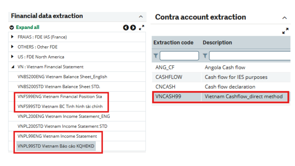Viewport: 295px width, 166px height.
Task: Click the Financial data extraction panel title
Action: (46, 16)
